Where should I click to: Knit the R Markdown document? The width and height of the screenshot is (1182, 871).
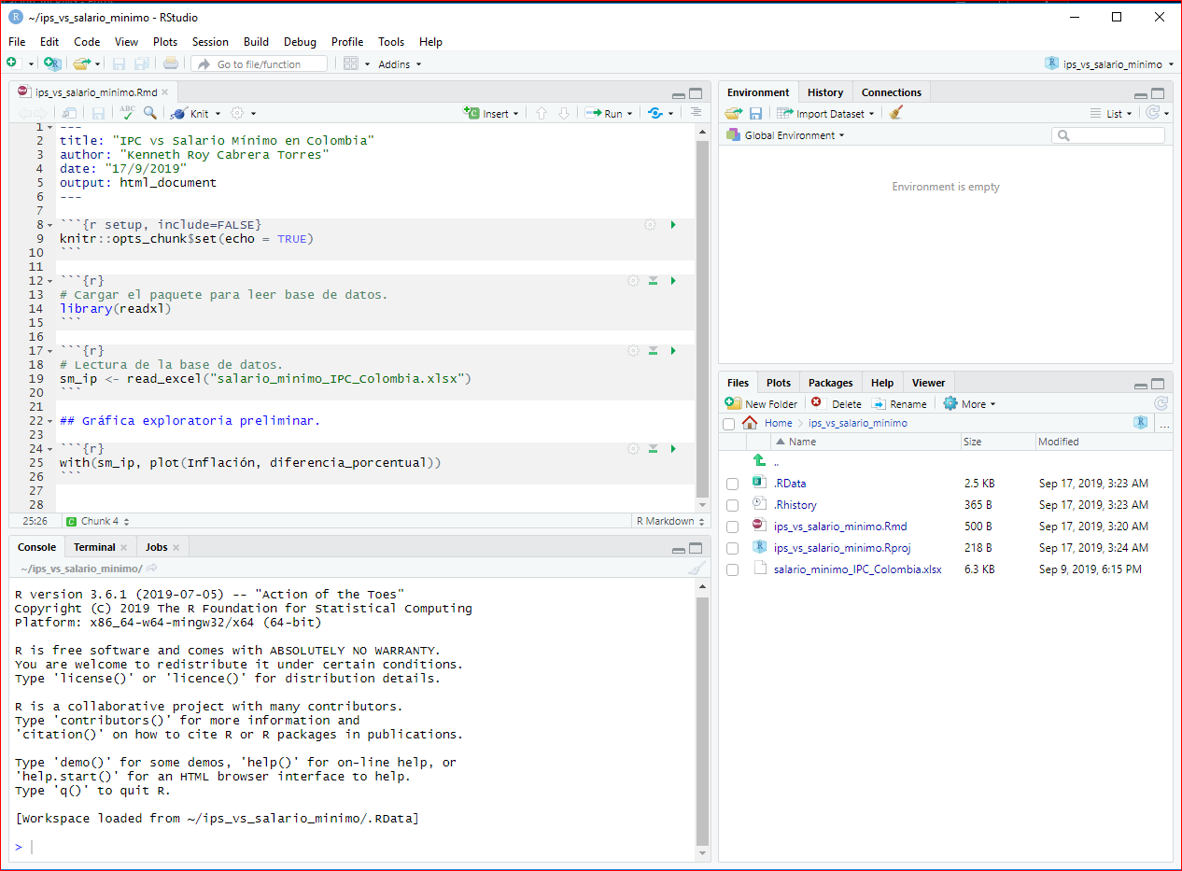[190, 114]
